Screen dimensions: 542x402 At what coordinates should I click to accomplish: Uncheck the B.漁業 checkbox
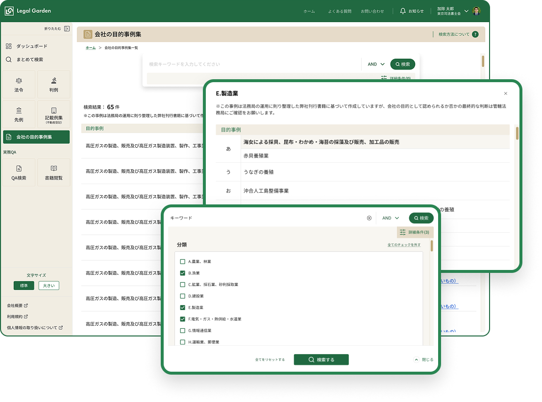pos(182,273)
